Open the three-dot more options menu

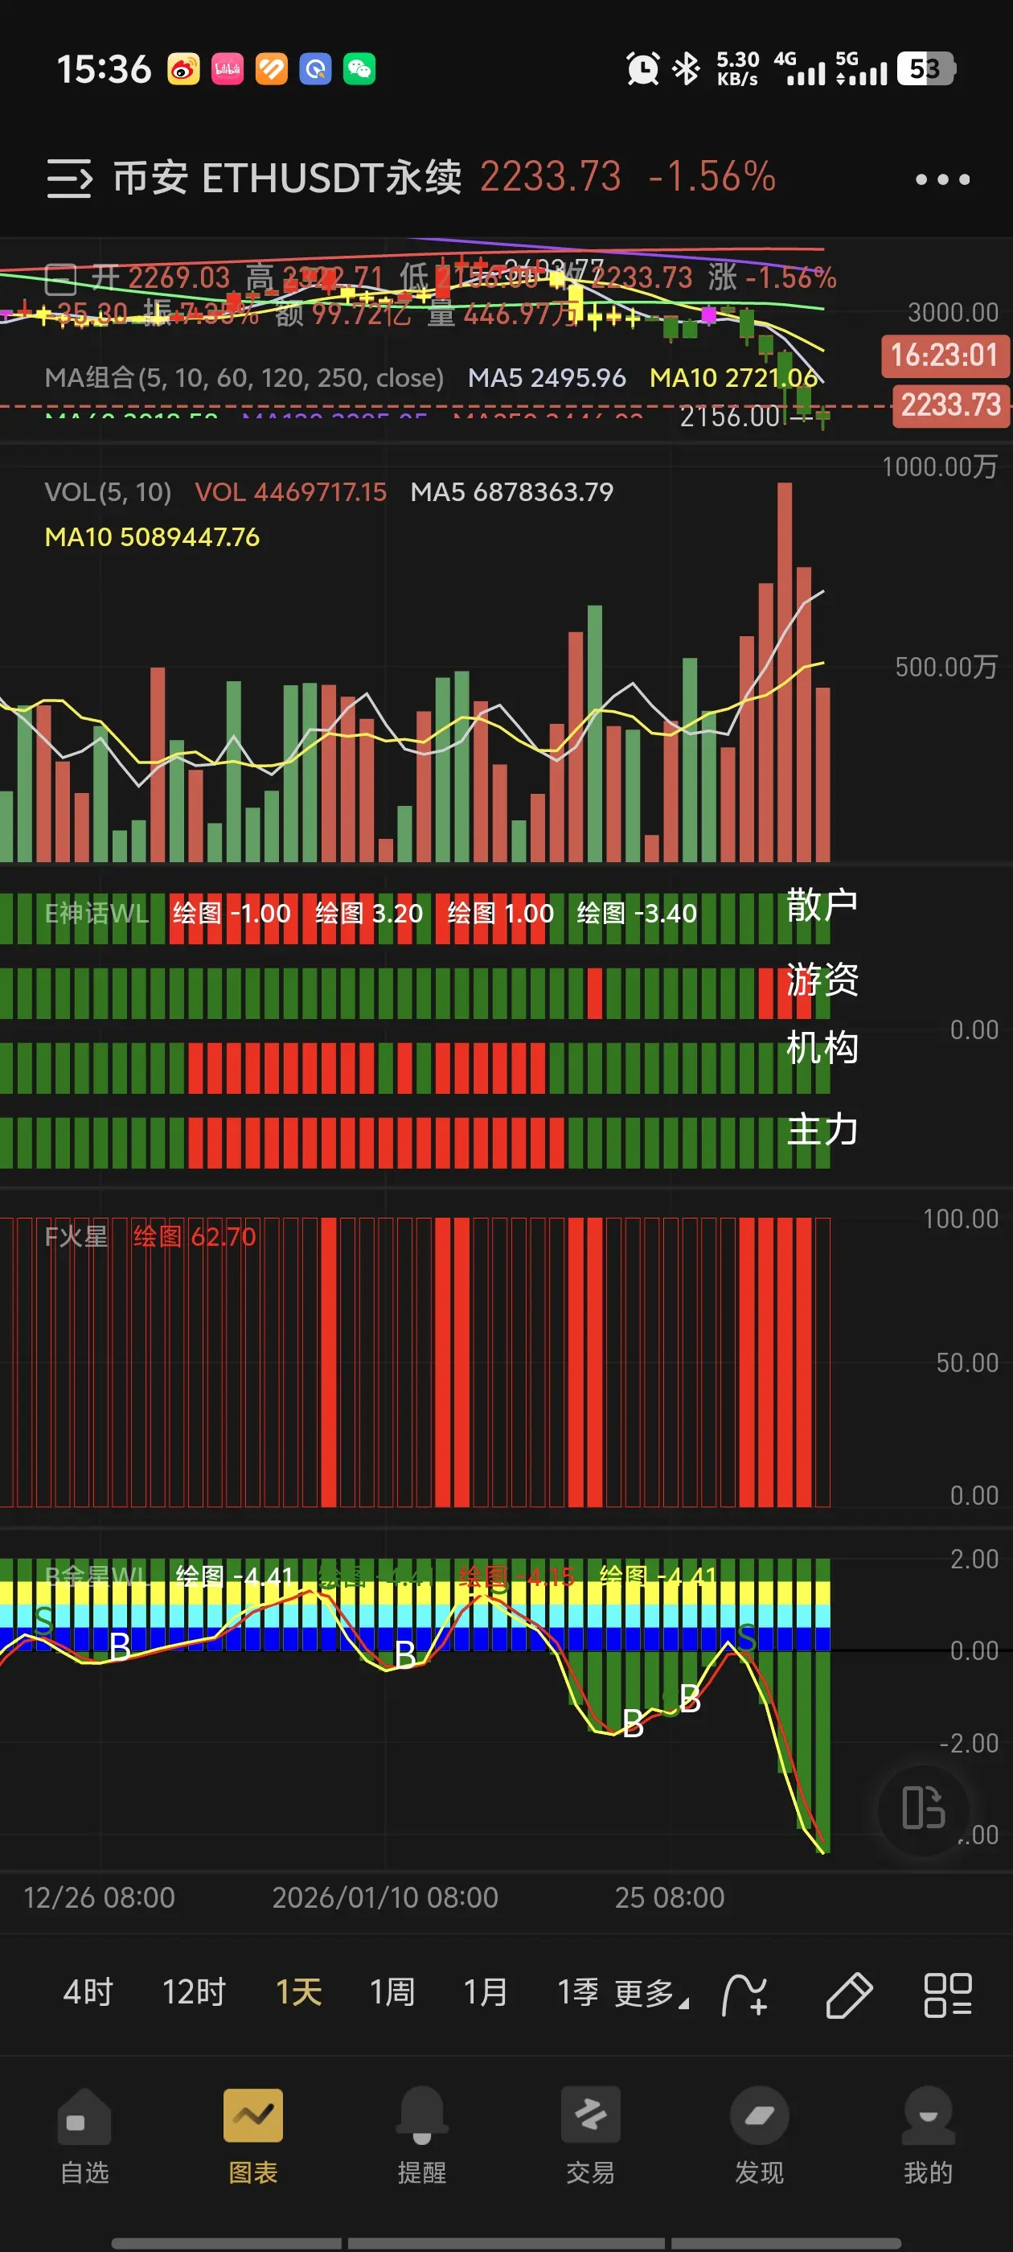942,179
